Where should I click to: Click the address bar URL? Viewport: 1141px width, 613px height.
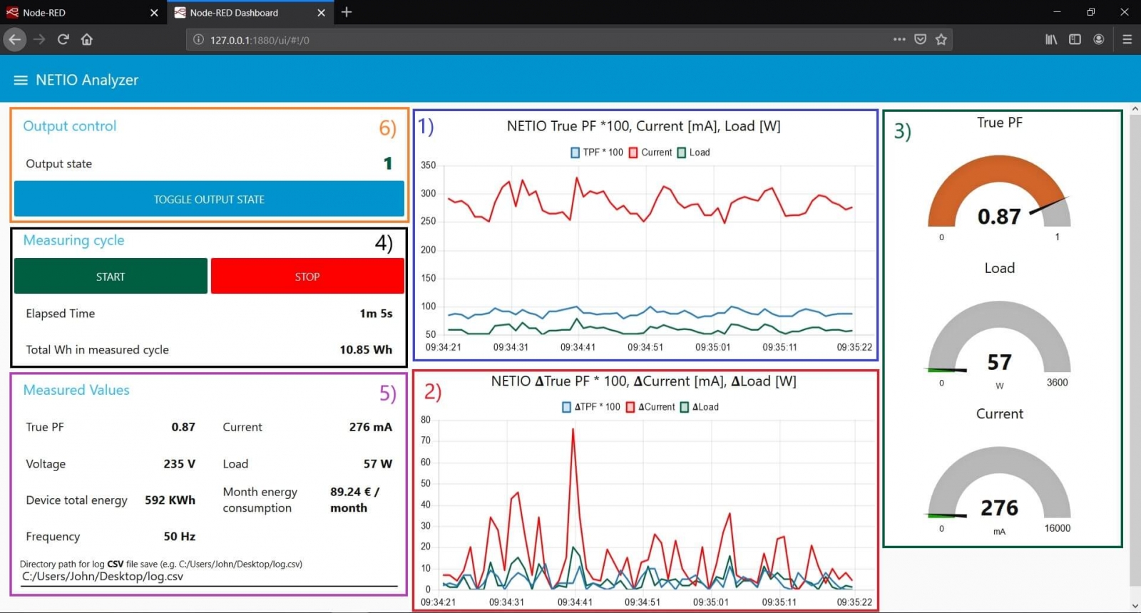coord(260,40)
